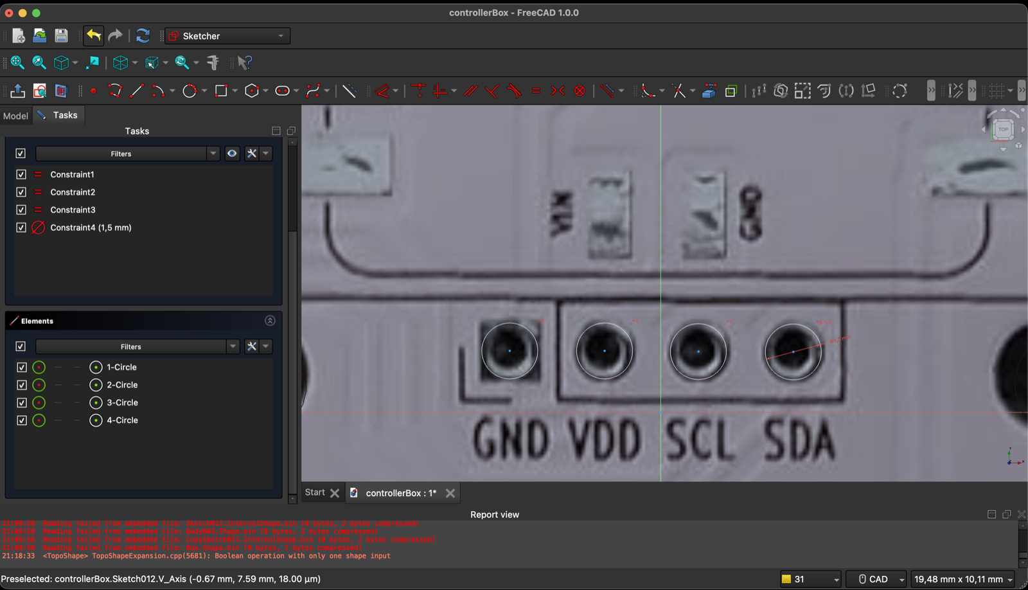Click the visibility eye button above constraints list
Screen dimensions: 1028x590
pos(232,154)
